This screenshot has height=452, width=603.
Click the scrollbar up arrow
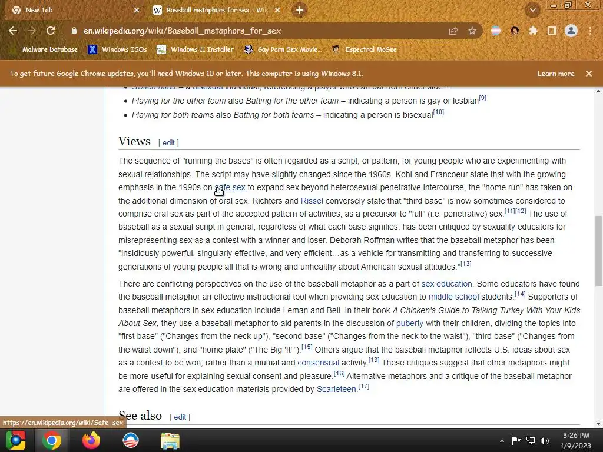click(x=598, y=91)
